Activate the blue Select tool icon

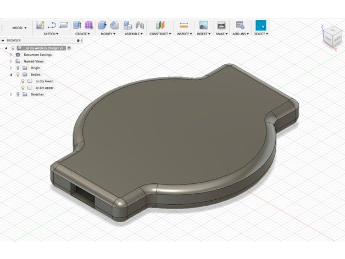[261, 25]
